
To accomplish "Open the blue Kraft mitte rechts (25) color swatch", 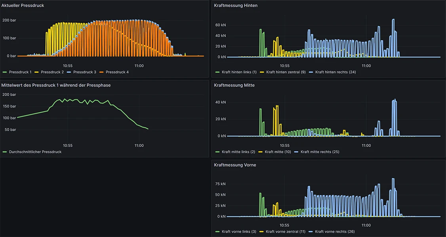I will (x=297, y=152).
